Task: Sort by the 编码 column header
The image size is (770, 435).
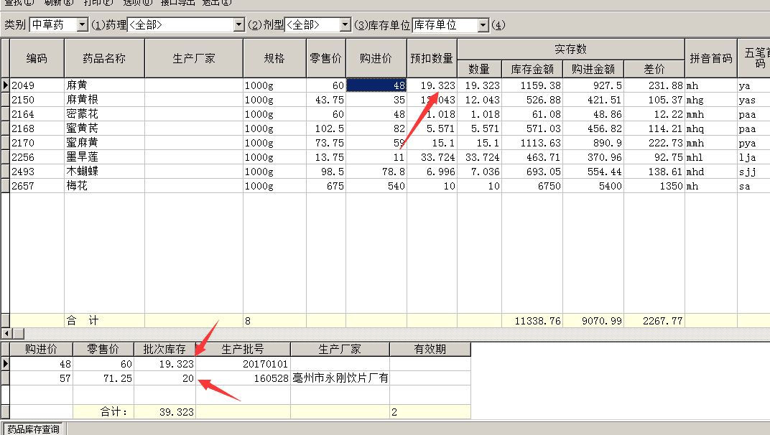Action: tap(37, 58)
